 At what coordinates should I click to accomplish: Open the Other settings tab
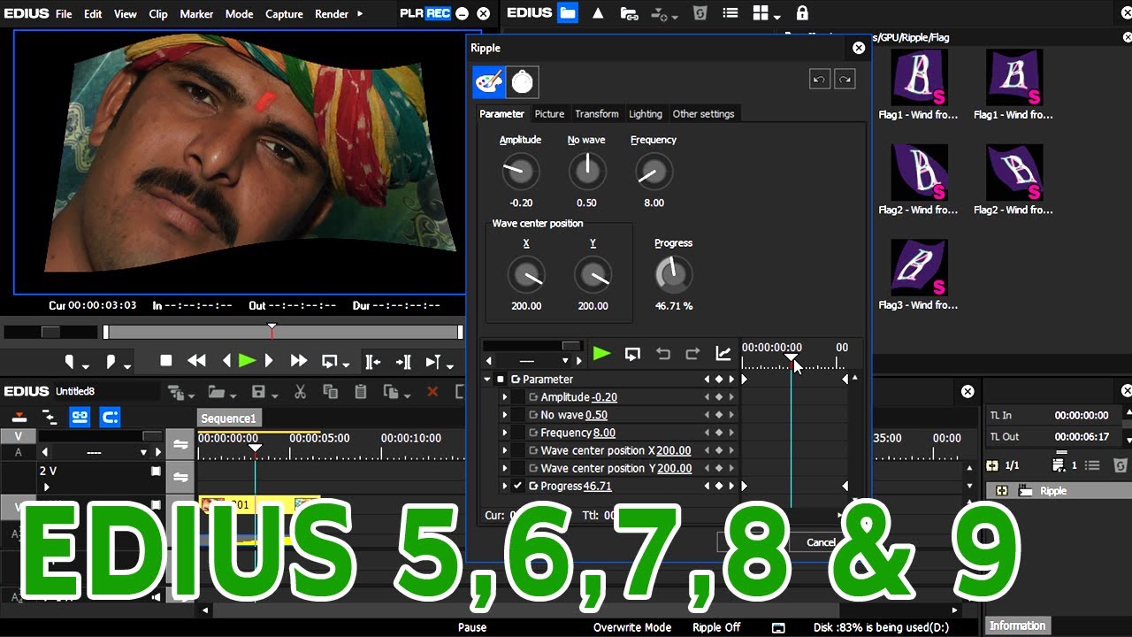click(x=704, y=114)
